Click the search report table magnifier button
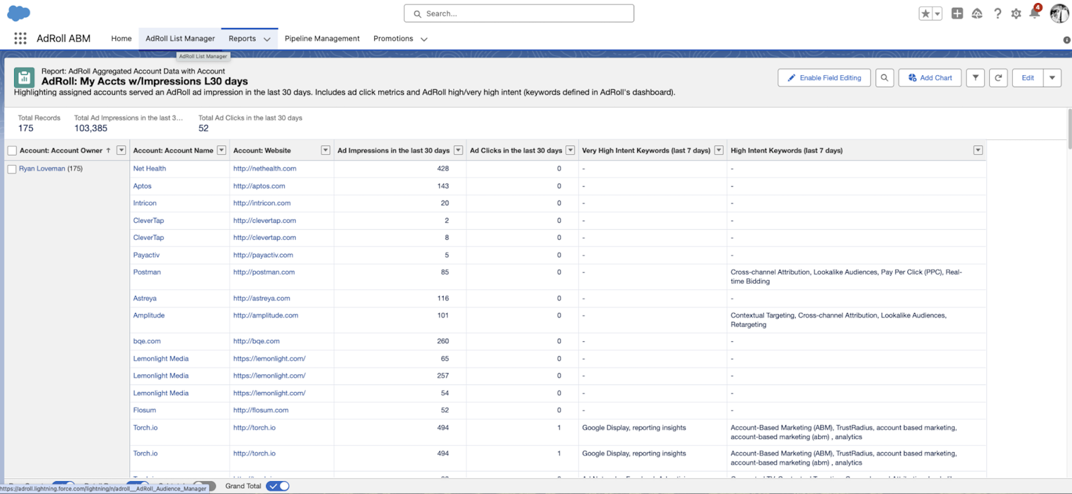This screenshot has width=1072, height=494. (x=884, y=78)
